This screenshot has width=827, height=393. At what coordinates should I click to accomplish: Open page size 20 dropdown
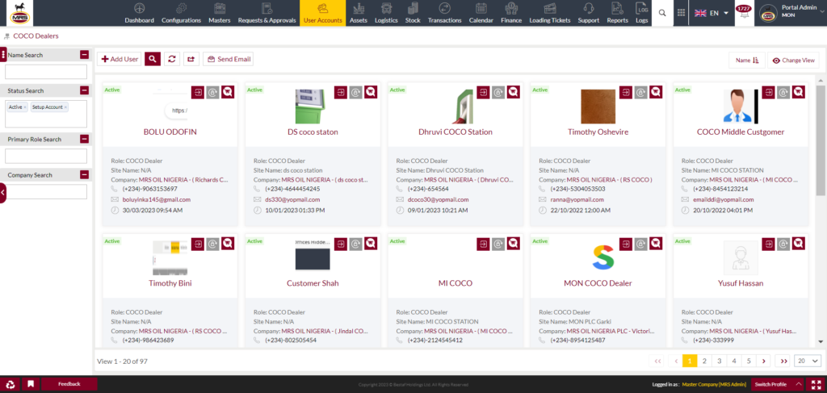point(808,361)
